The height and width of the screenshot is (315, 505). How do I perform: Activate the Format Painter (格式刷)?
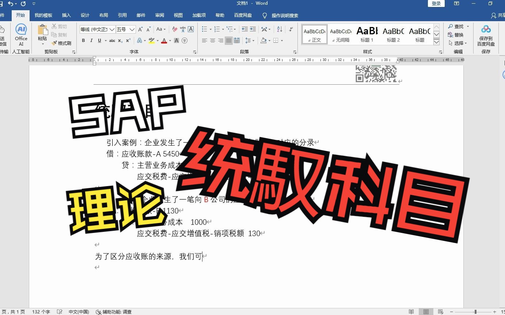click(61, 43)
